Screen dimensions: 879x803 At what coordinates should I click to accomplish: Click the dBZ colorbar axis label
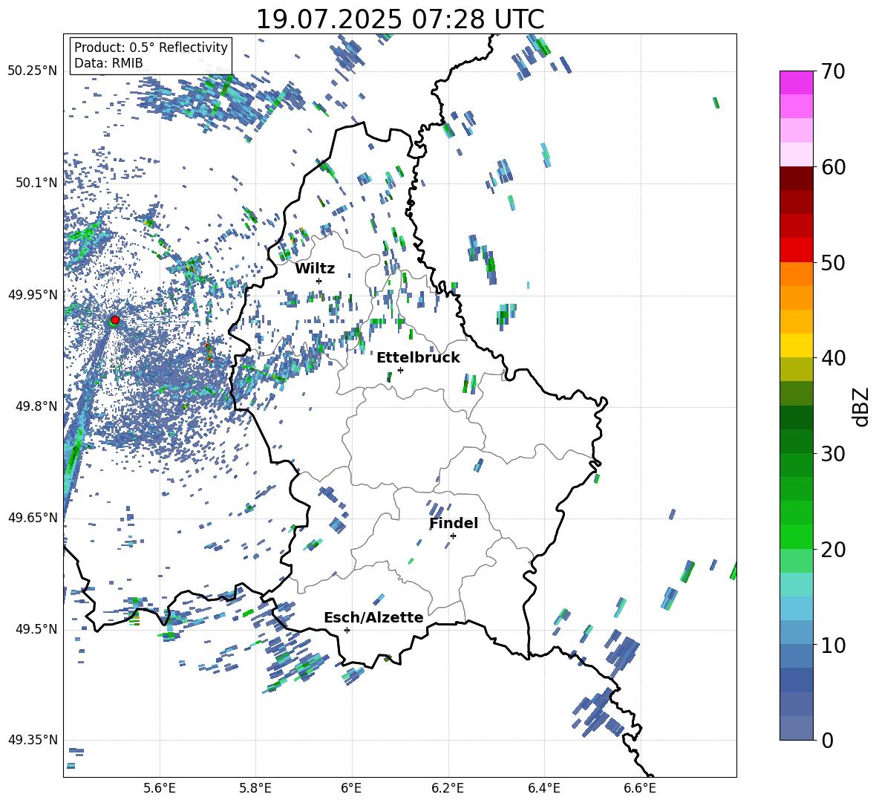861,406
